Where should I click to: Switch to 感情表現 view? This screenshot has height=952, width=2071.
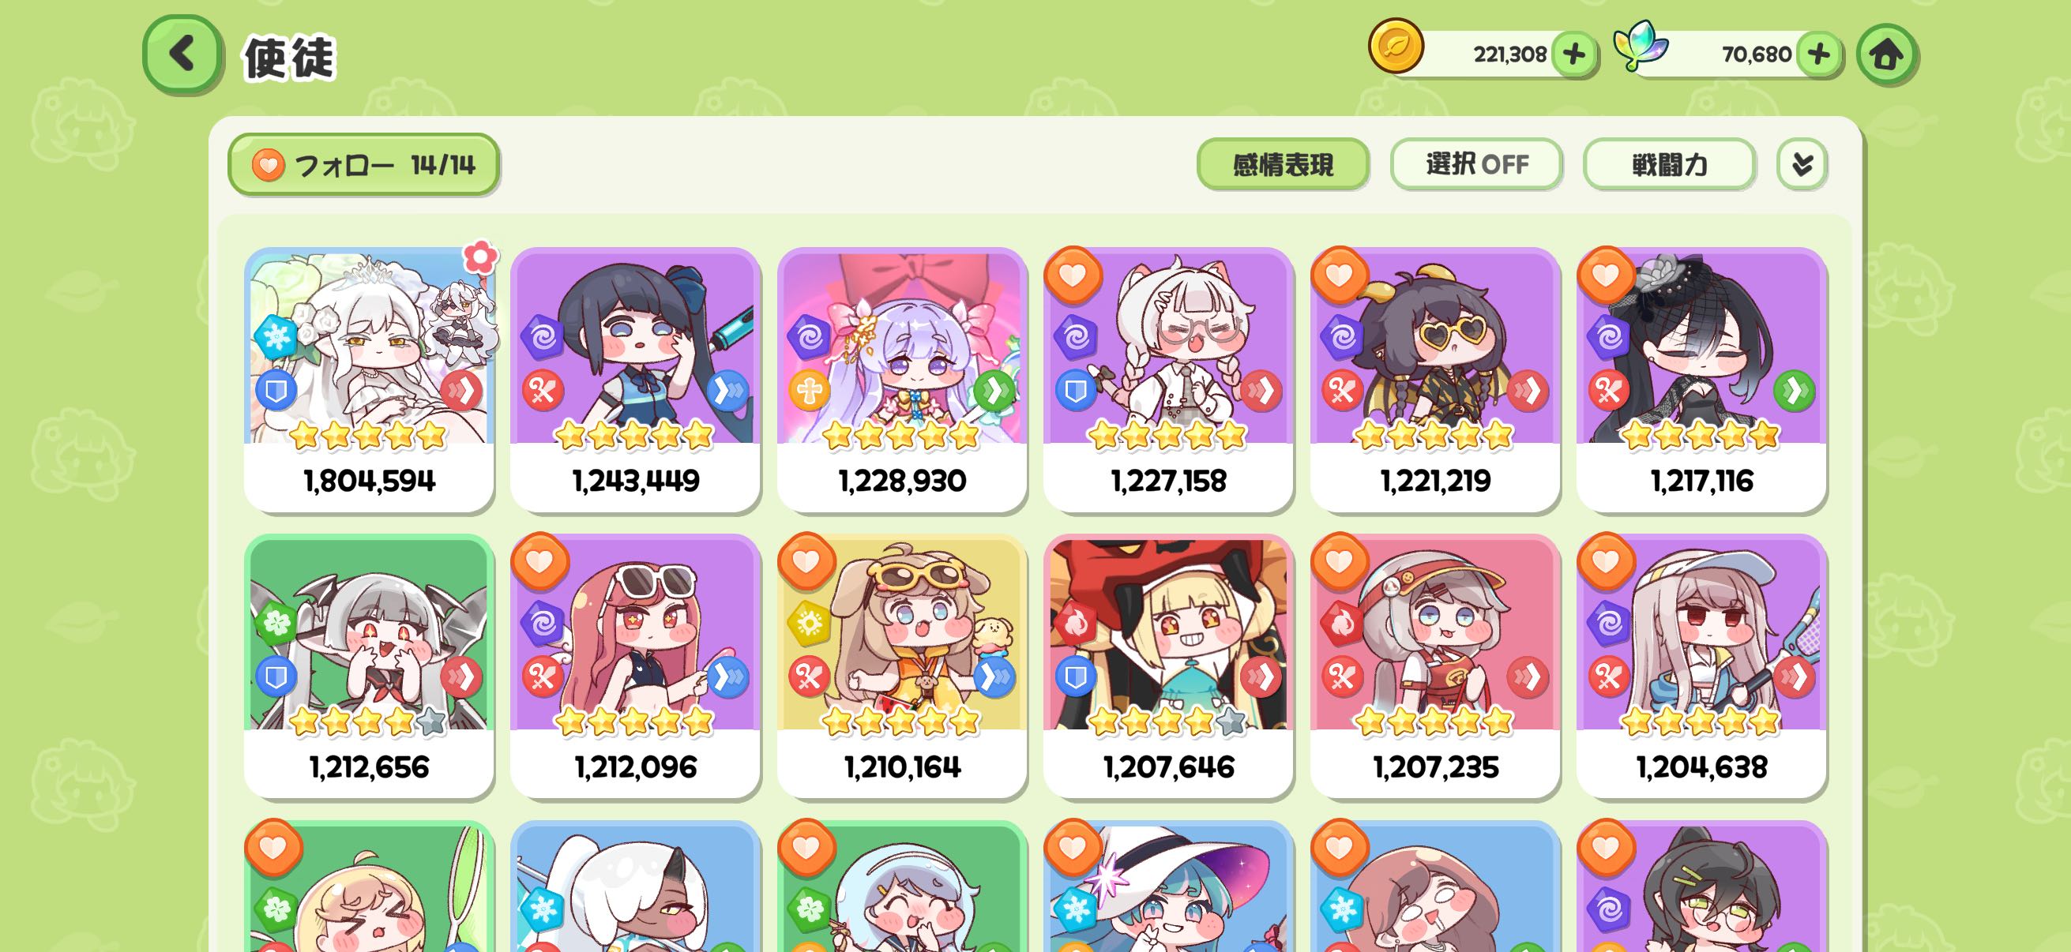pyautogui.click(x=1282, y=164)
